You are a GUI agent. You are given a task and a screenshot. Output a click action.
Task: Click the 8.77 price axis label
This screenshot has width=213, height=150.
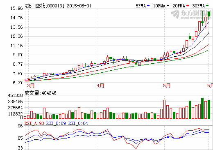click(x=18, y=64)
